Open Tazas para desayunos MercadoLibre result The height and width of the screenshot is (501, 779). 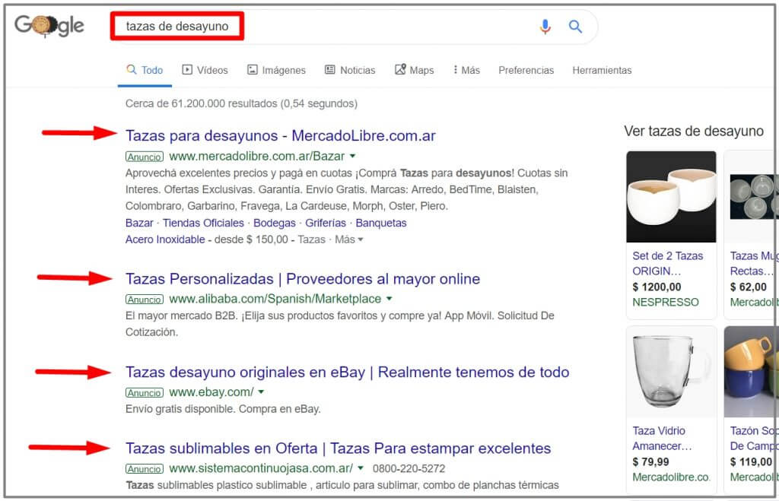coord(280,135)
